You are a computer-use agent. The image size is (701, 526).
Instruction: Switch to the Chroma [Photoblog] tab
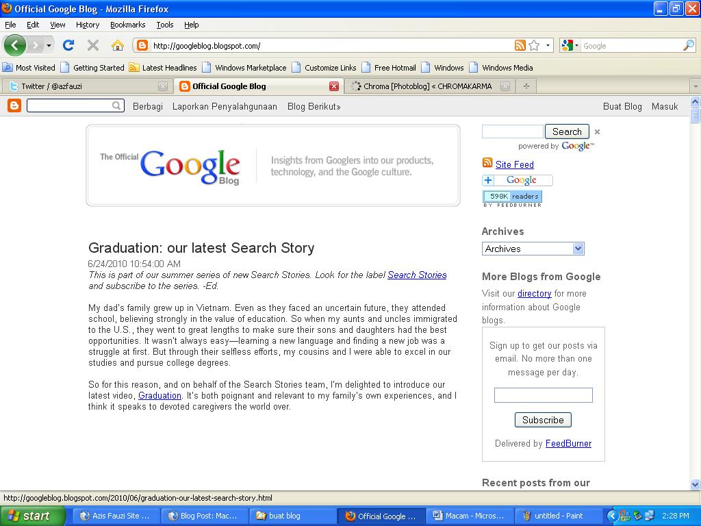click(x=427, y=86)
